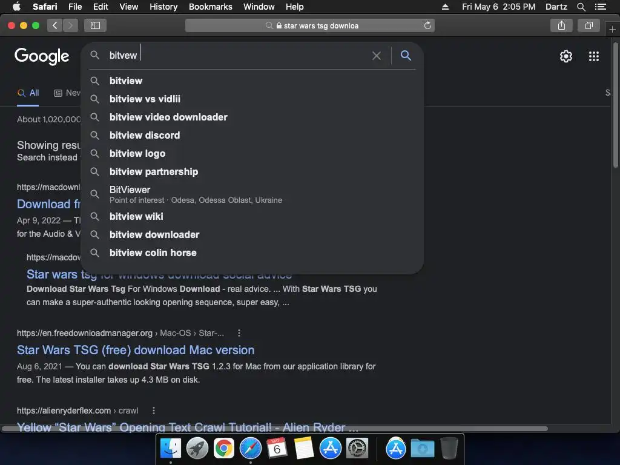Screen dimensions: 620x465
Task: Click the Google logo
Action: click(x=42, y=56)
